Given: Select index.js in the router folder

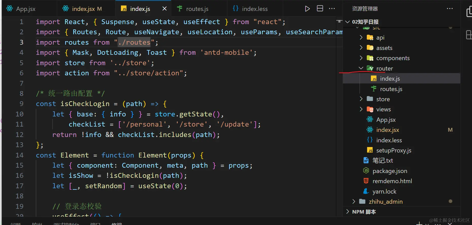Looking at the screenshot, I should click(x=402, y=79).
